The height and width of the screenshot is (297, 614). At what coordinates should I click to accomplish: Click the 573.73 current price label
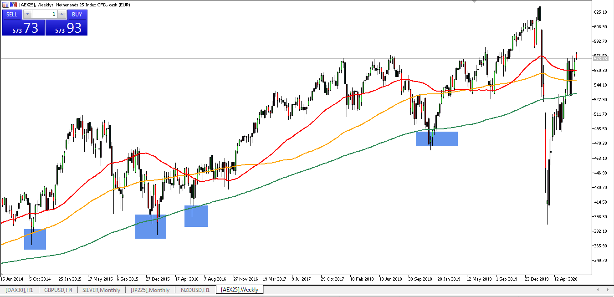click(601, 59)
